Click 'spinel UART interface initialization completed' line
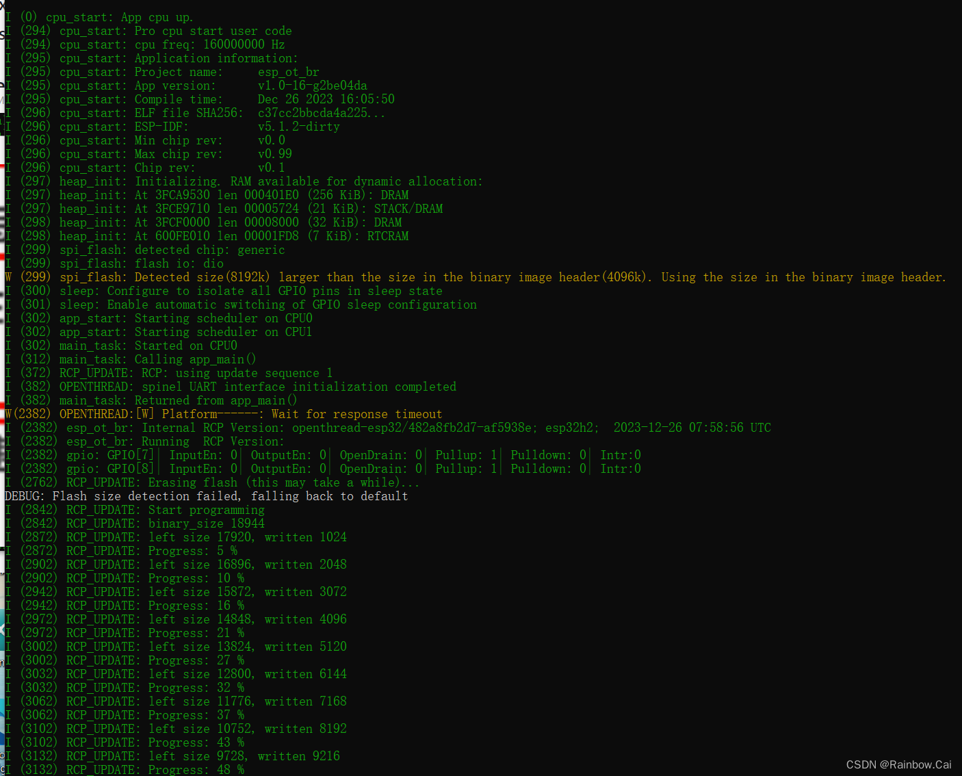 231,387
